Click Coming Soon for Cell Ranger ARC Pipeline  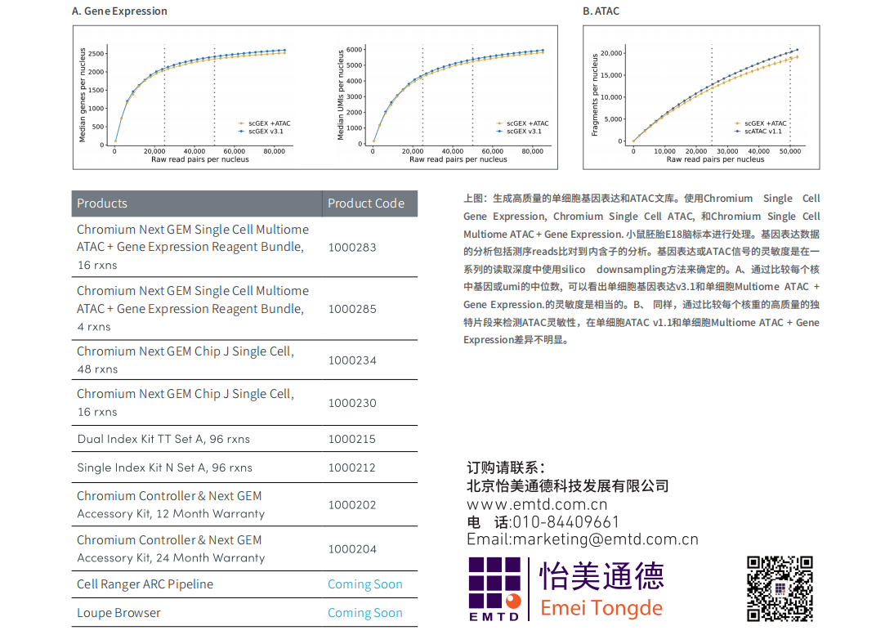364,584
